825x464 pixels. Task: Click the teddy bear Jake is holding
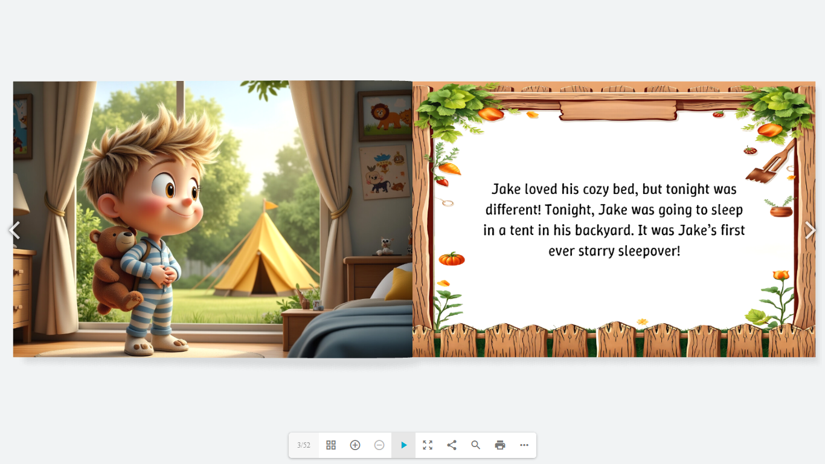point(115,266)
